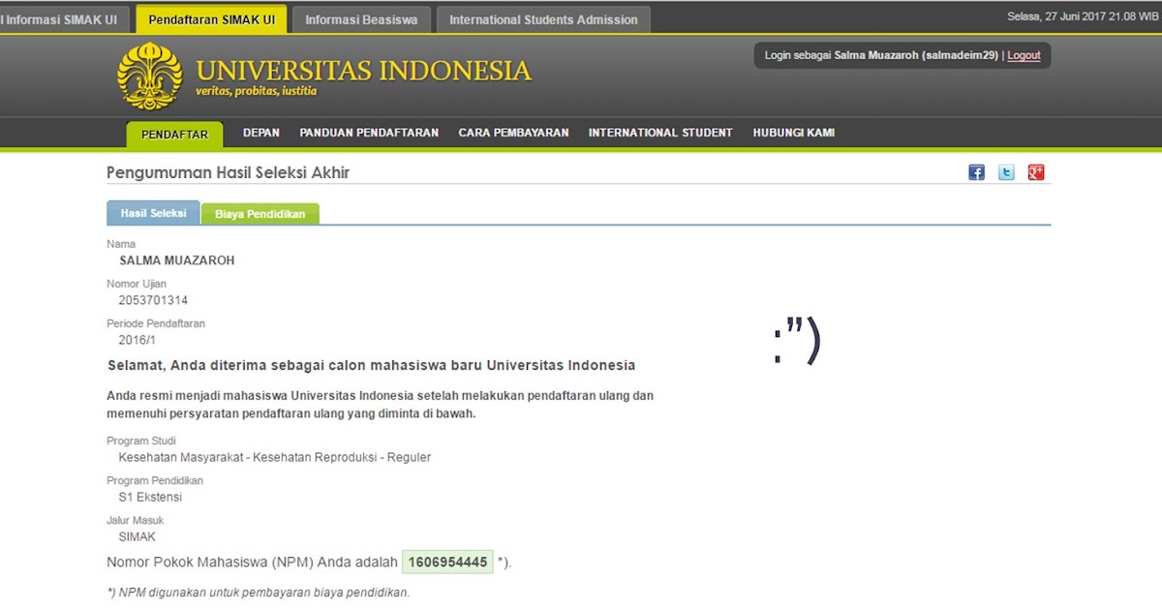Open the CARA PEMBAYARAN page

click(513, 133)
